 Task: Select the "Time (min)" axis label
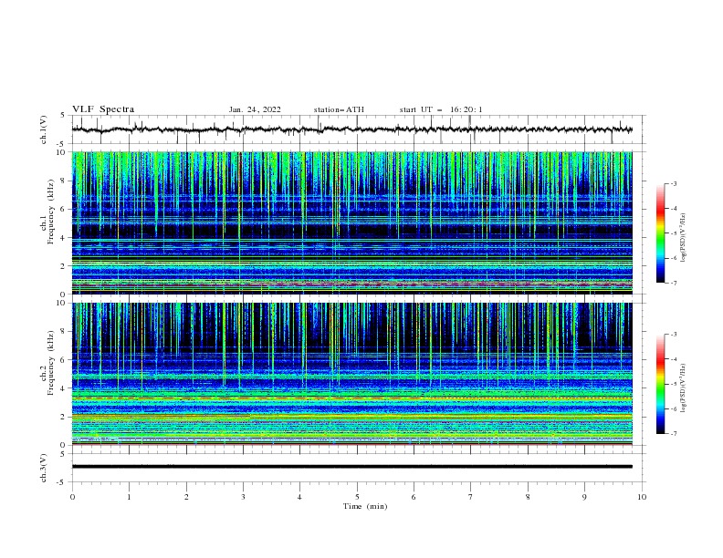[x=365, y=506]
